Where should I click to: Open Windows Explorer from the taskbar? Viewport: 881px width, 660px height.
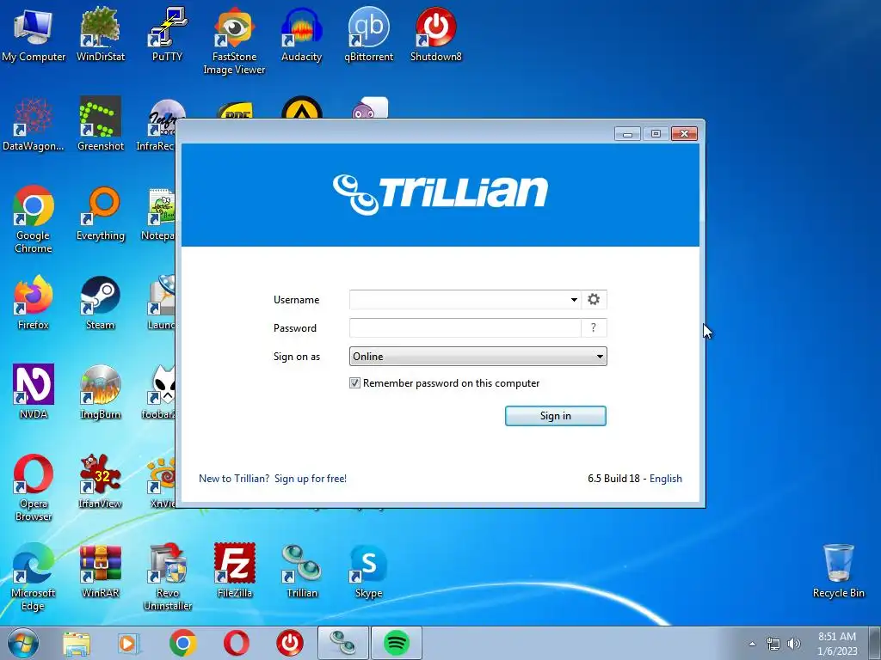click(x=77, y=643)
